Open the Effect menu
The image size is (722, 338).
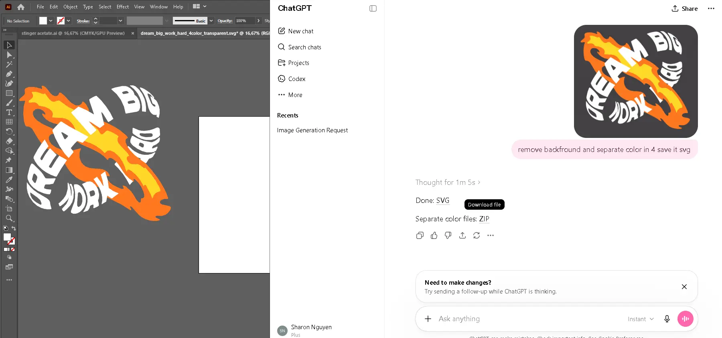[x=123, y=7]
